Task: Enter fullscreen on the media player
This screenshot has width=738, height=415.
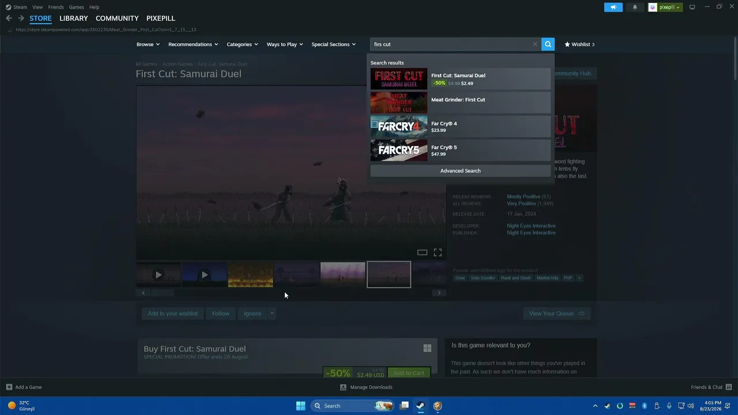Action: pos(438,252)
